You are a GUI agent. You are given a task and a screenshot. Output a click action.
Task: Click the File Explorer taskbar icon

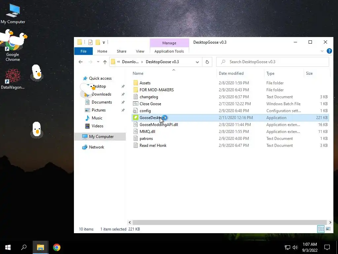40,247
